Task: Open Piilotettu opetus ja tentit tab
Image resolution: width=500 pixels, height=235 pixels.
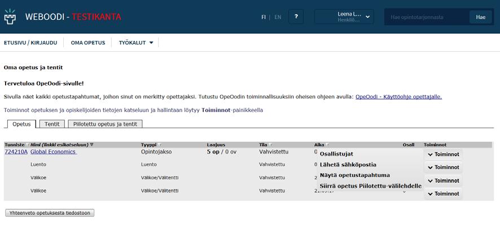Action: (x=105, y=124)
